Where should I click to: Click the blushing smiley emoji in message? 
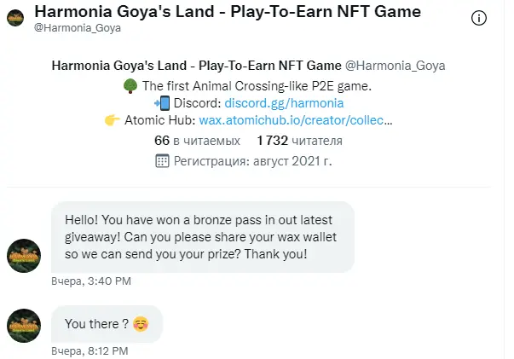(141, 324)
